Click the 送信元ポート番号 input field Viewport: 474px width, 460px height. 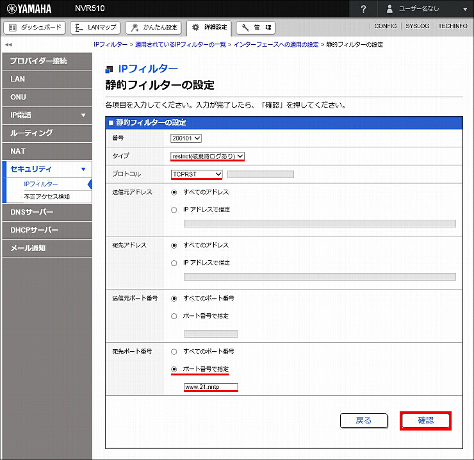point(211,334)
